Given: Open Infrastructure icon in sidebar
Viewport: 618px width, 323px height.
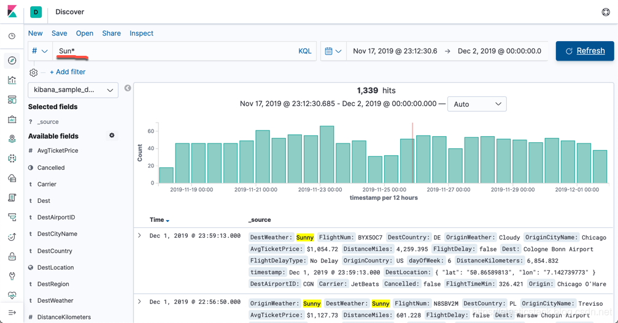Looking at the screenshot, I should (x=12, y=178).
